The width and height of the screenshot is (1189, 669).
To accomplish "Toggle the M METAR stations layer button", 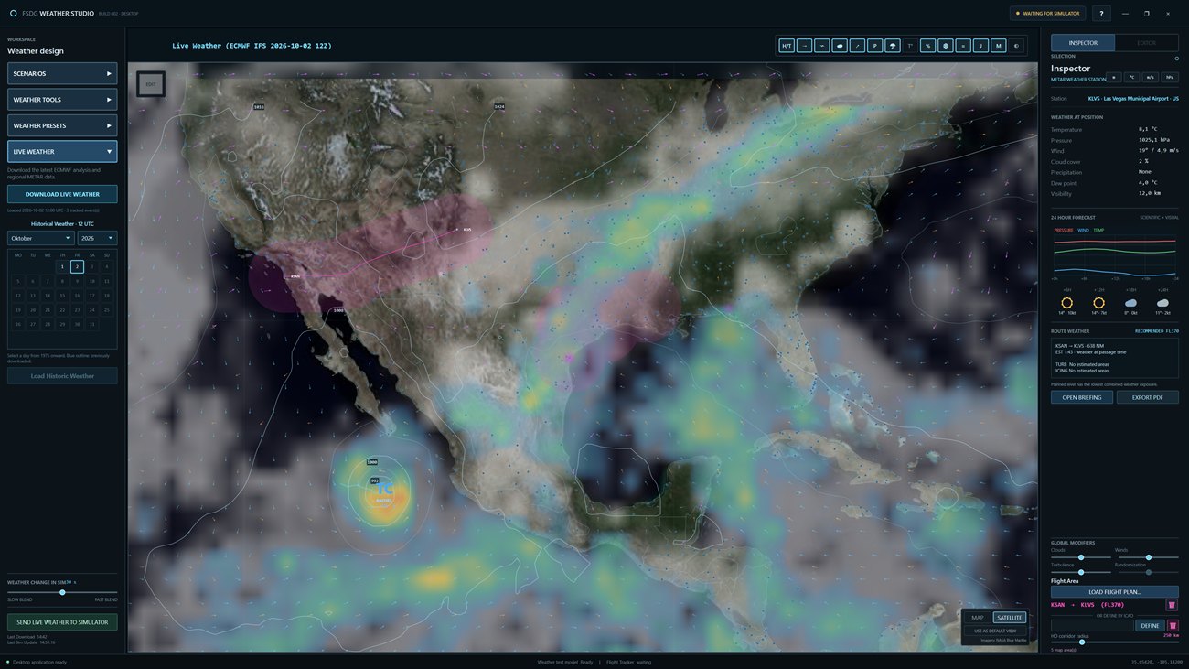I will [998, 46].
